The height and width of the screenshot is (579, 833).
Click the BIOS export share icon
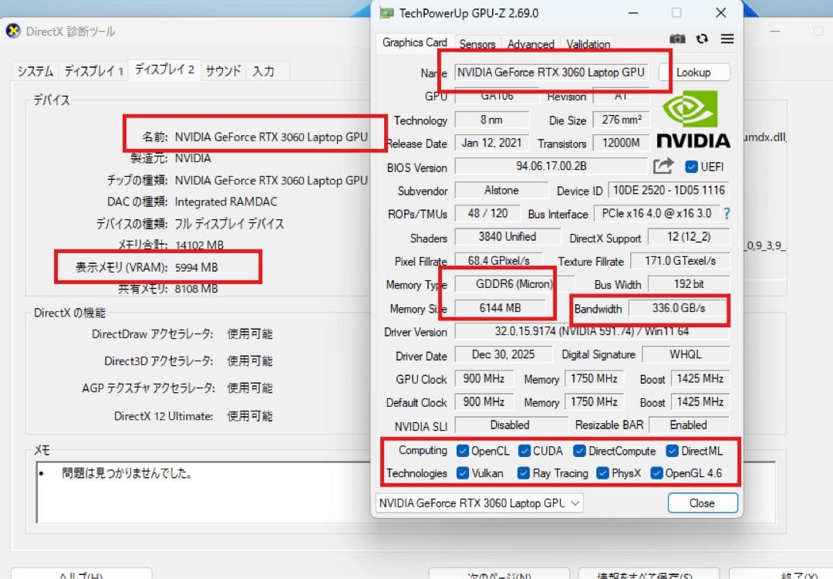click(x=663, y=166)
